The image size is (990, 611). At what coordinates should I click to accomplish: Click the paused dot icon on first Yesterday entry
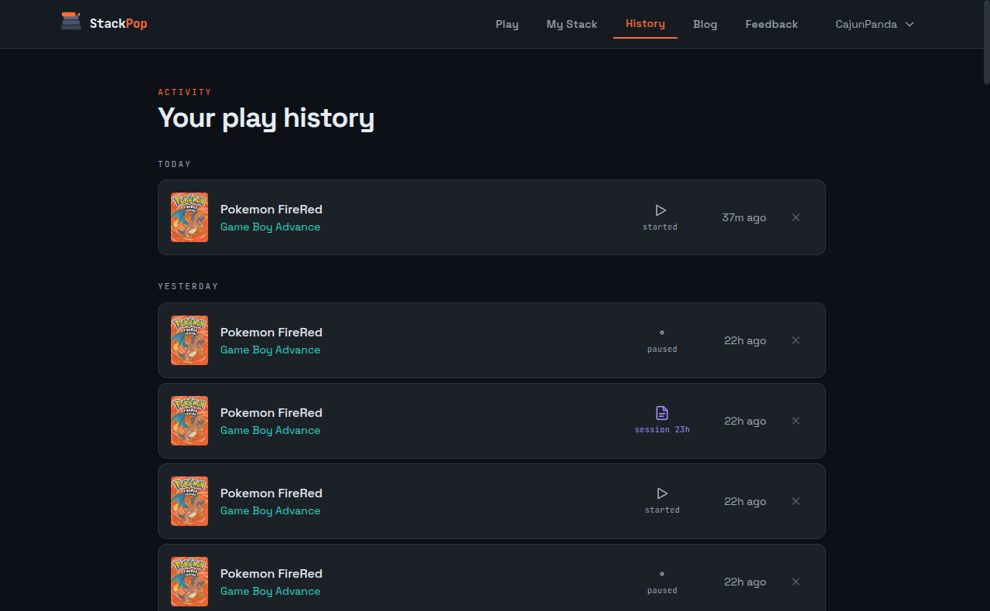tap(662, 333)
